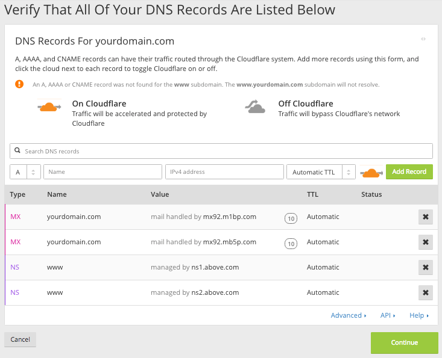Remove the ns2.above.com NS record
The width and height of the screenshot is (442, 358).
pos(425,293)
